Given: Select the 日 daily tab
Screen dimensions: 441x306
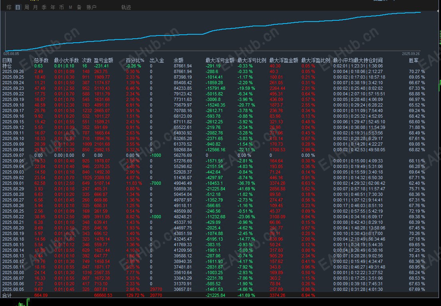Looking at the screenshot, I should pyautogui.click(x=18, y=7).
